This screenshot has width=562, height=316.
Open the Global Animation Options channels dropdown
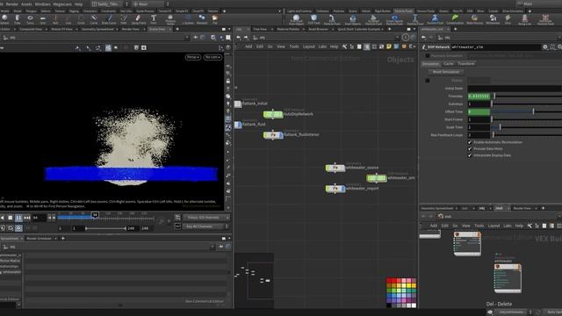point(206,218)
